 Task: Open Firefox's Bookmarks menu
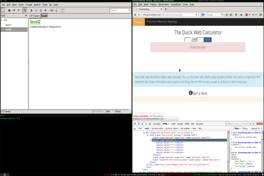pyautogui.click(x=164, y=4)
